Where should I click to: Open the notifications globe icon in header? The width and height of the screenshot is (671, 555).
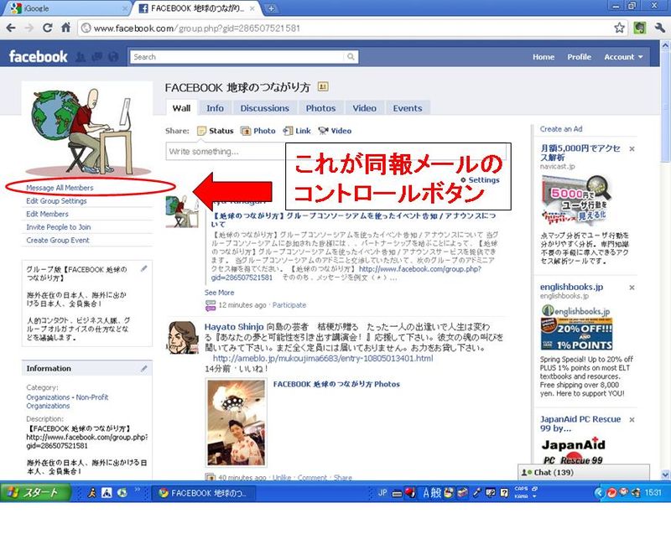coord(113,57)
